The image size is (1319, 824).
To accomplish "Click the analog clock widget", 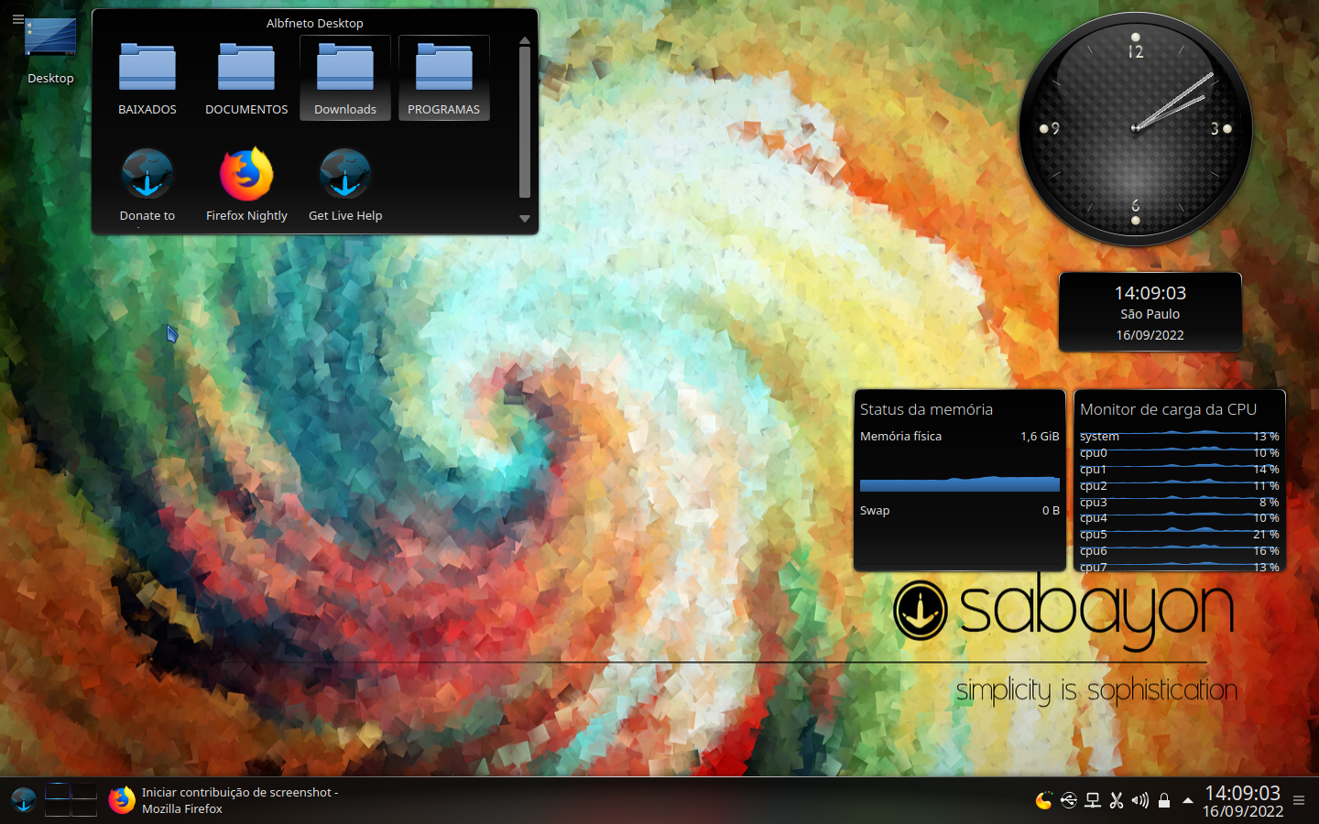I will [x=1136, y=129].
